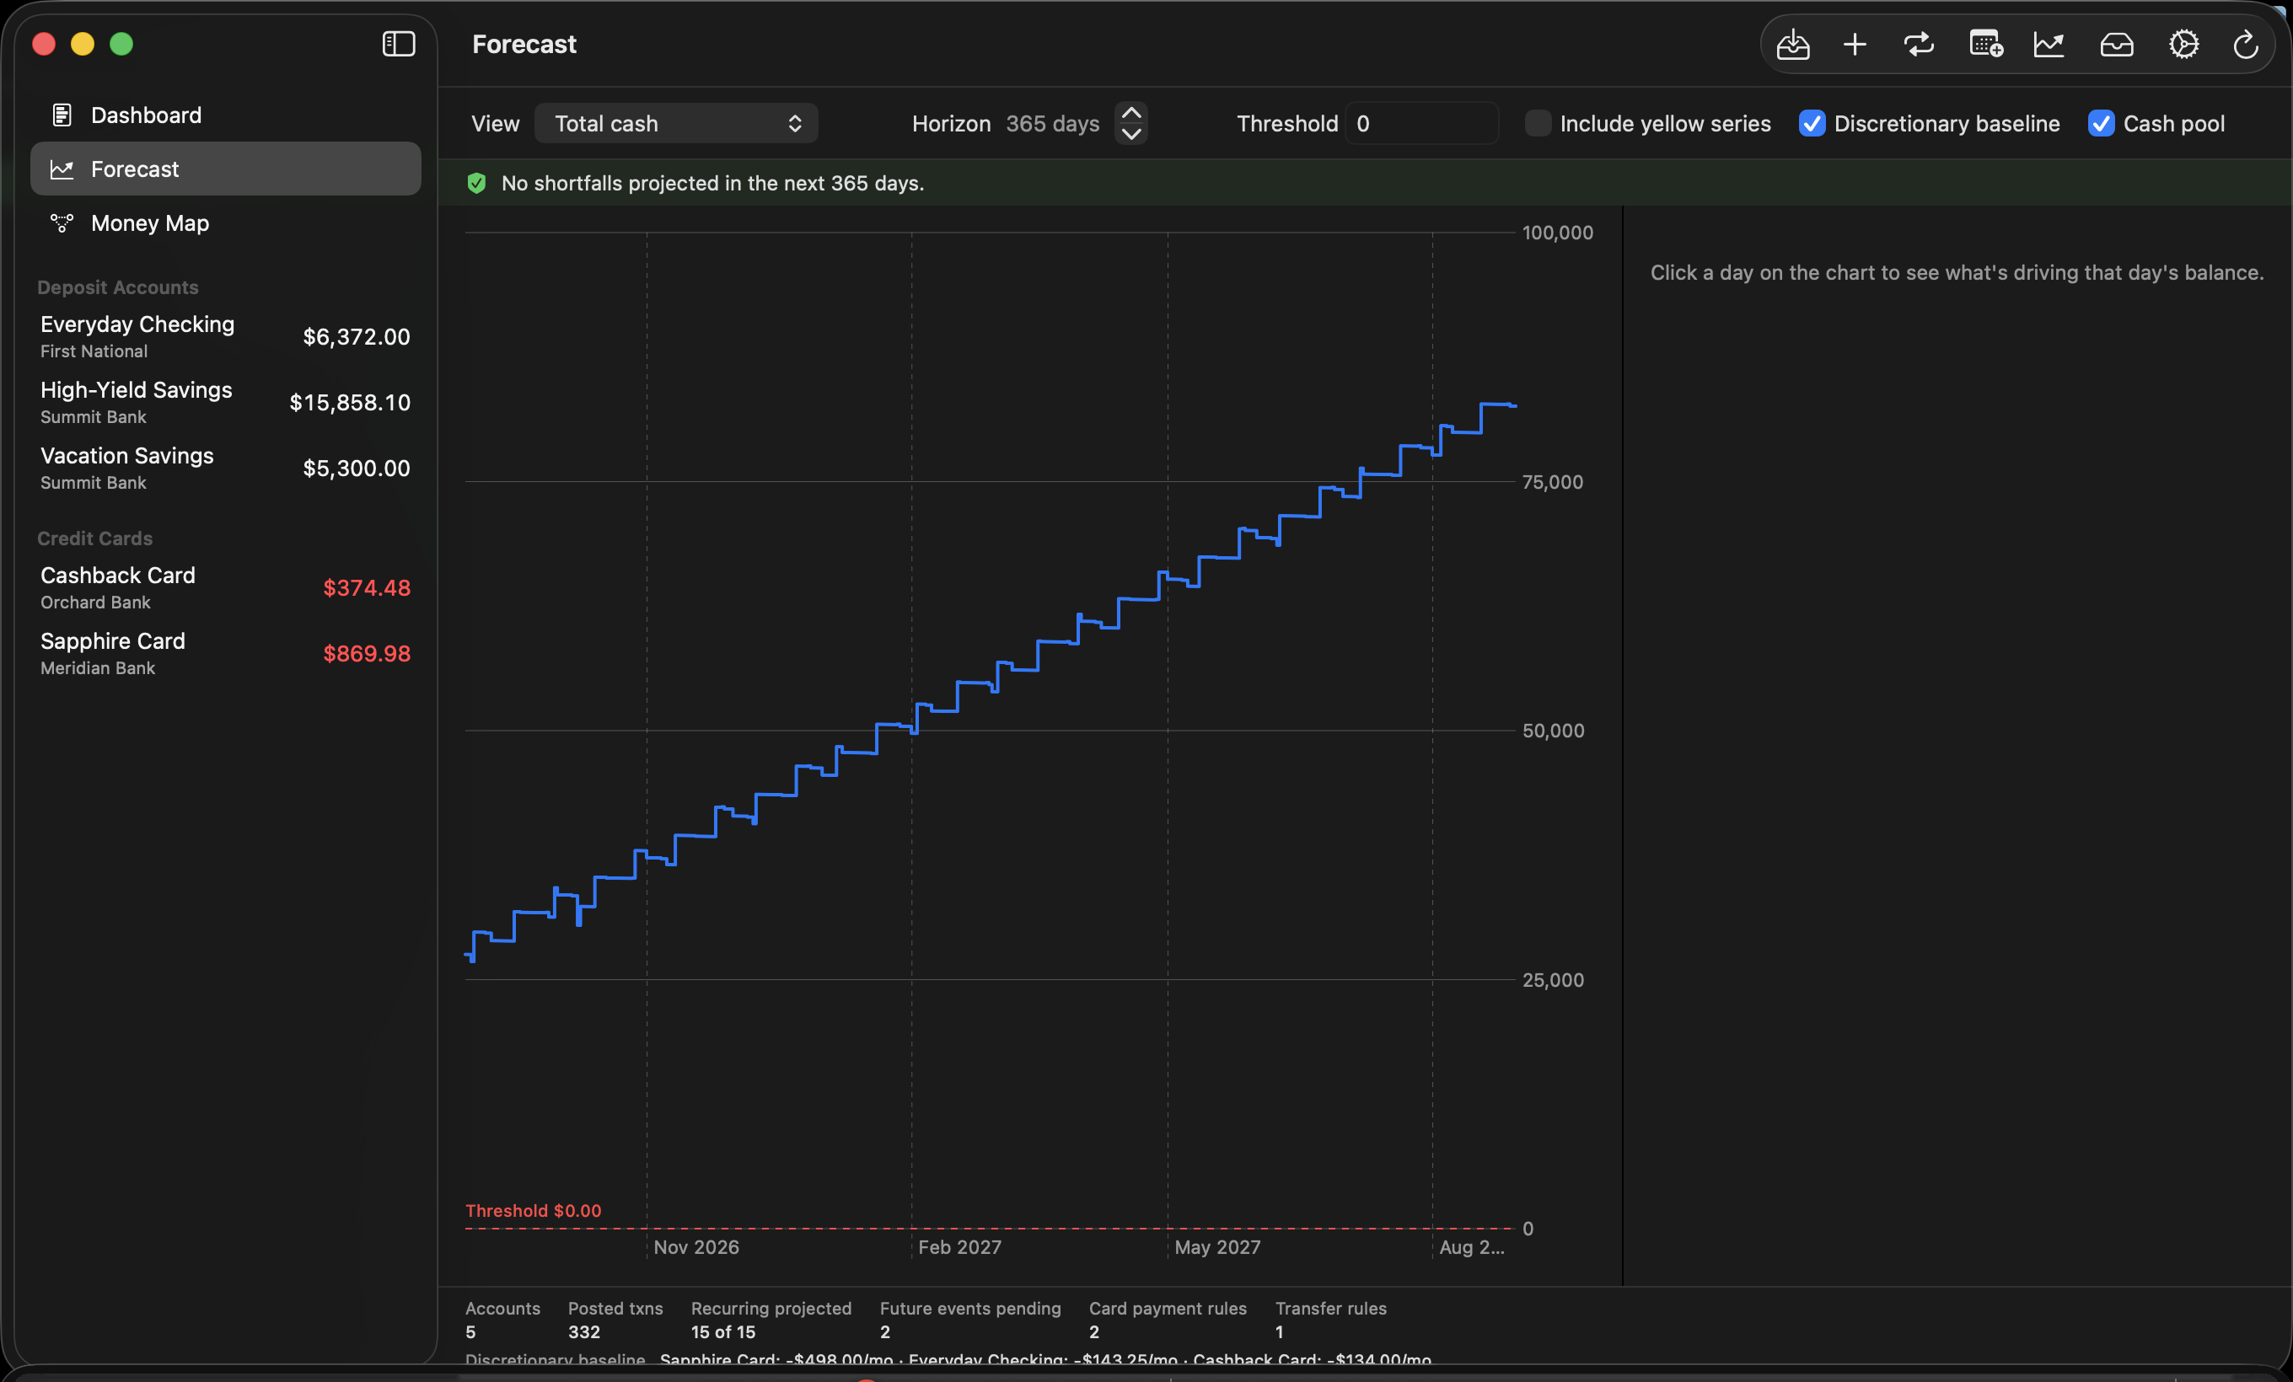Click the $5,300.00 Vacation Savings balance

356,469
